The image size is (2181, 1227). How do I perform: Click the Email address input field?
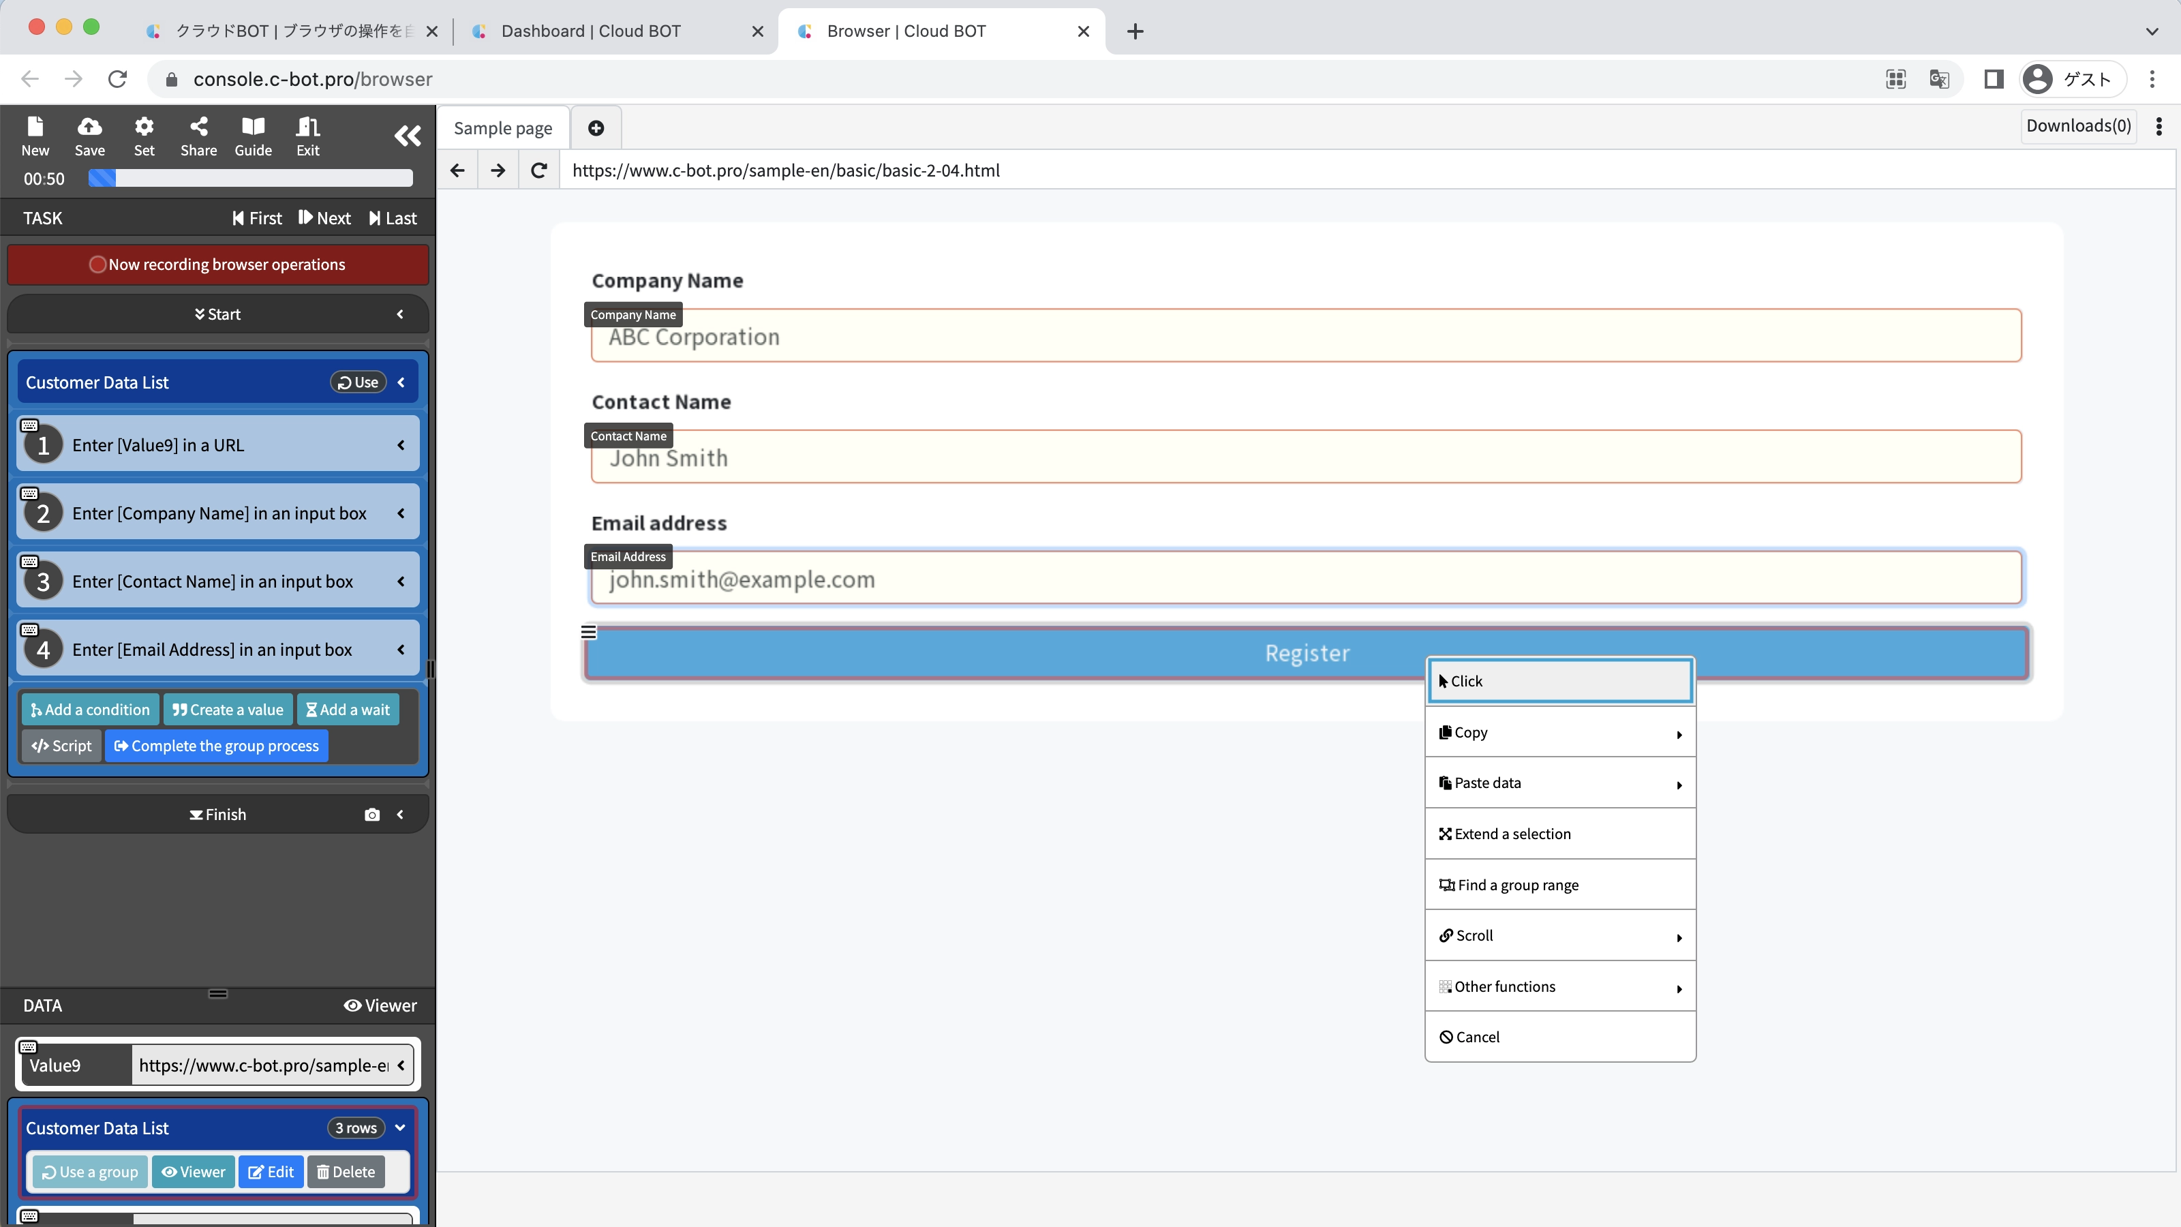pos(1306,579)
